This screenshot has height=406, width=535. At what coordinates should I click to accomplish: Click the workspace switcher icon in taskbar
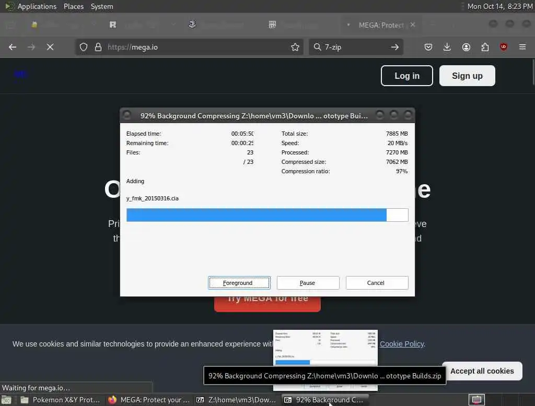476,400
